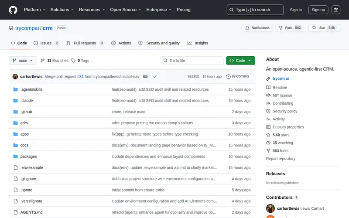Open the crm repository link
This screenshot has width=349, height=218.
pos(48,28)
